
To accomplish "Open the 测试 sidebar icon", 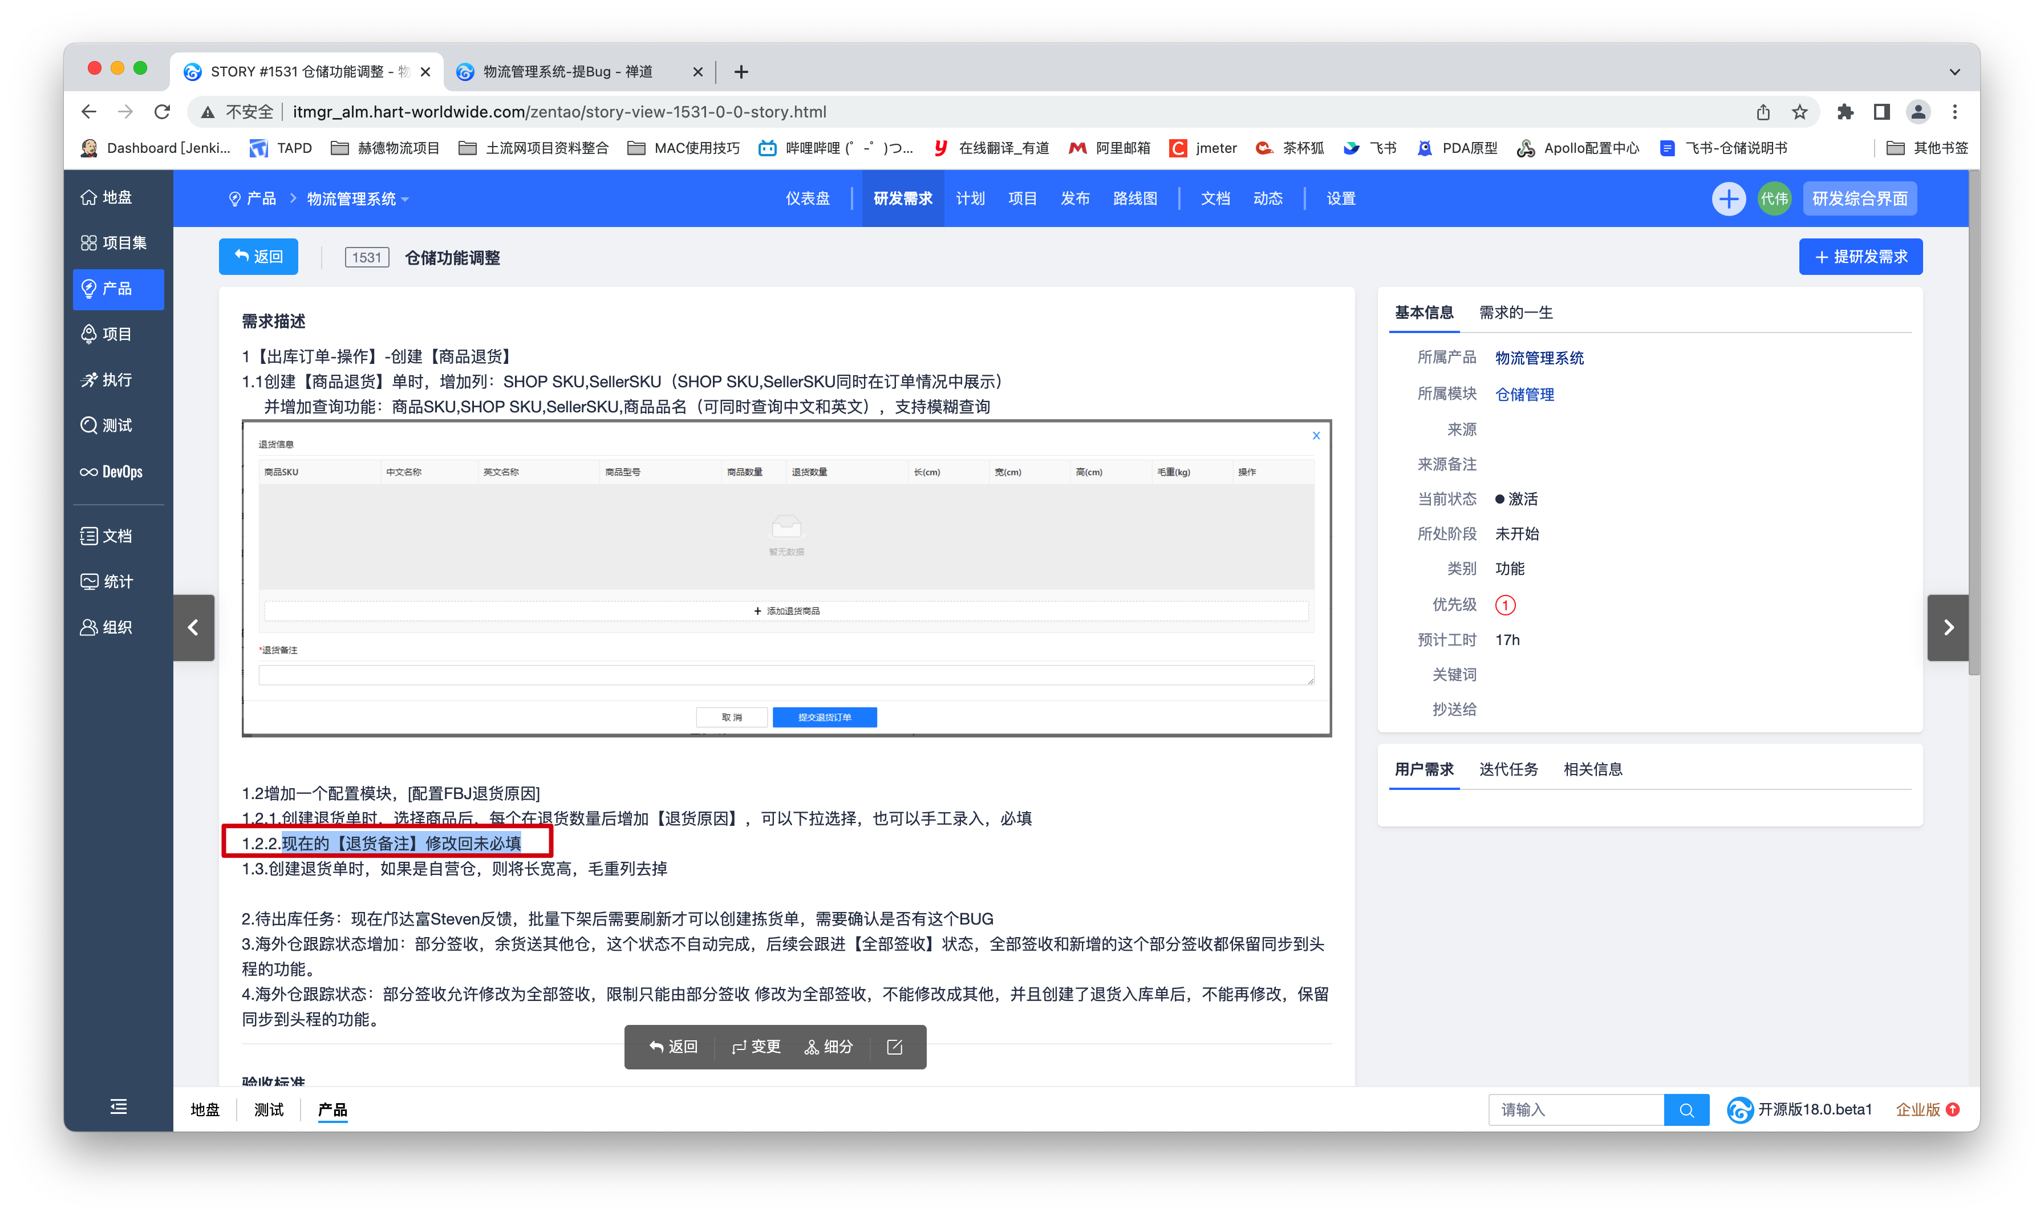I will 107,425.
